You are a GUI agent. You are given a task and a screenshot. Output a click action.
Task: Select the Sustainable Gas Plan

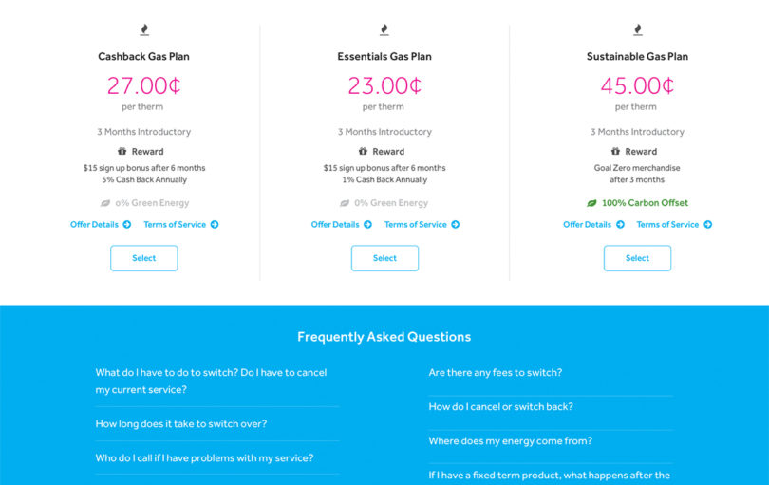pos(638,258)
